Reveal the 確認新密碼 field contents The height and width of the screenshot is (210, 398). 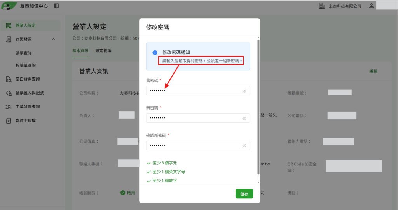(x=244, y=145)
